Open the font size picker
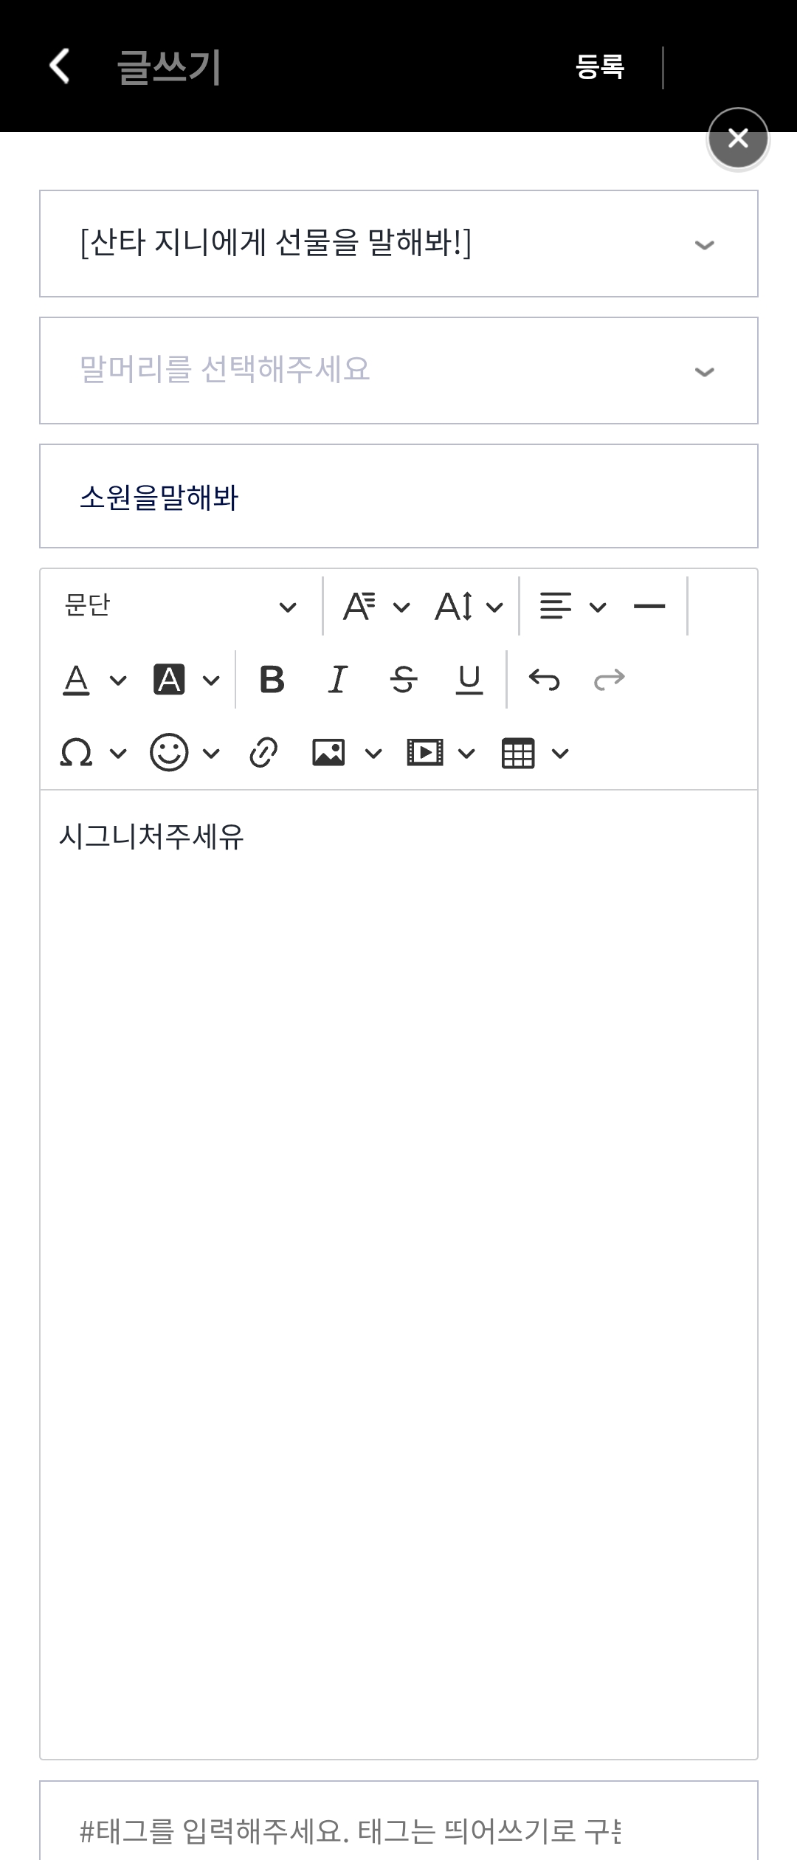This screenshot has width=797, height=1860. point(468,607)
